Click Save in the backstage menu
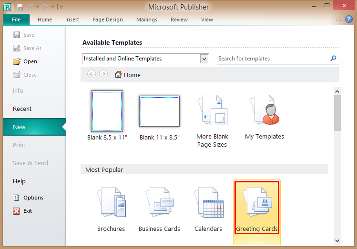Viewport: 357px width, 249px height. [24, 35]
